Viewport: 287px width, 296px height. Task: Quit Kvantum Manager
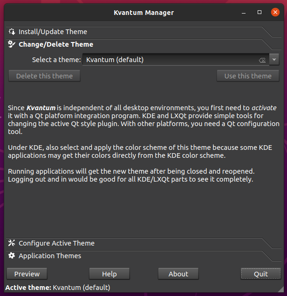click(261, 274)
